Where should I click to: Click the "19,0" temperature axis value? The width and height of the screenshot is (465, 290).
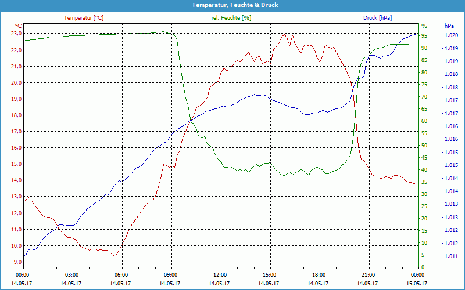coord(16,99)
